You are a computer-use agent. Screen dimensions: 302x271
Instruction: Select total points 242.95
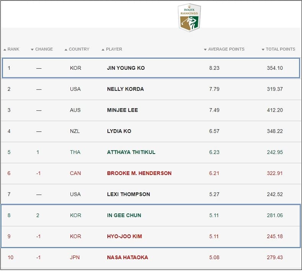click(x=275, y=152)
